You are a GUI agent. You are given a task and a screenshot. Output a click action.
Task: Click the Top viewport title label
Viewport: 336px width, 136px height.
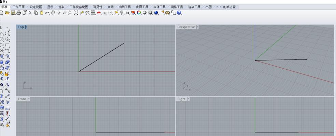tap(21, 27)
